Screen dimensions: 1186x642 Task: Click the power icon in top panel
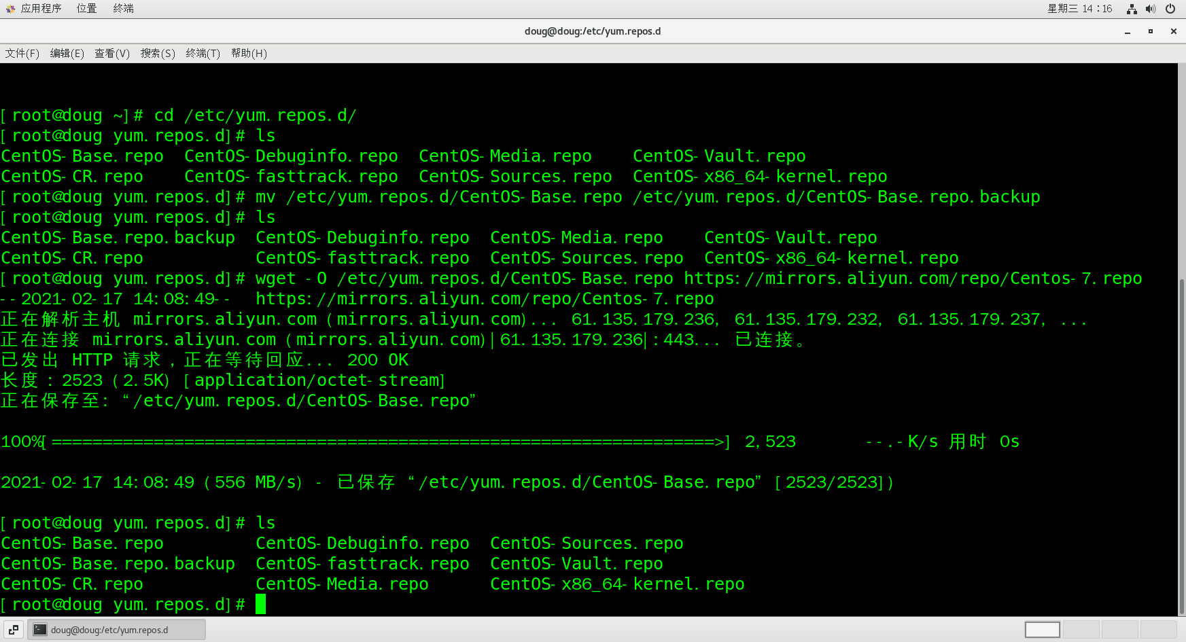(x=1170, y=9)
